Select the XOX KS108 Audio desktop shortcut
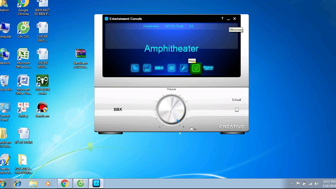 tap(42, 85)
